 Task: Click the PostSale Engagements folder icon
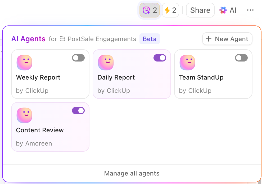[x=62, y=39]
